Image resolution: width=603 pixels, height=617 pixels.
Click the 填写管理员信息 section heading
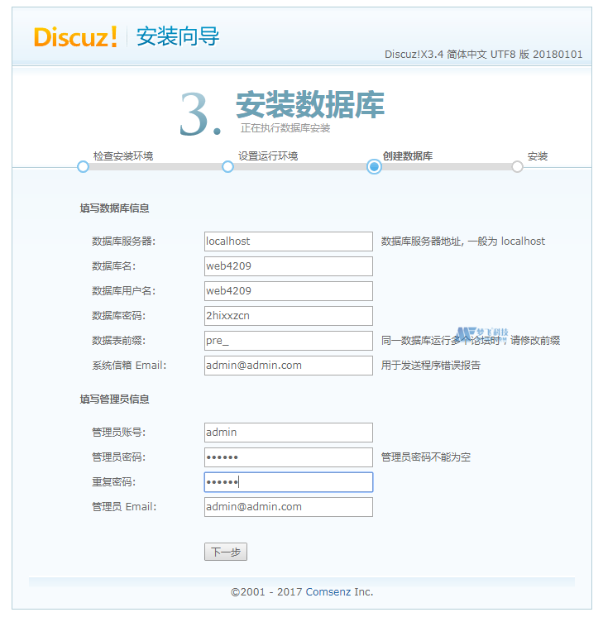(x=114, y=399)
